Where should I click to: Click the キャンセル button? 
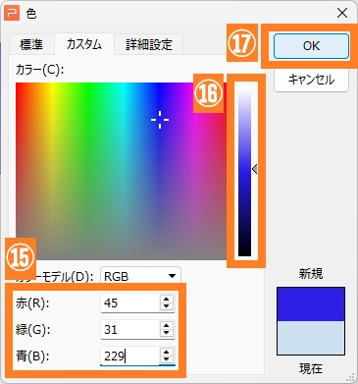[311, 80]
